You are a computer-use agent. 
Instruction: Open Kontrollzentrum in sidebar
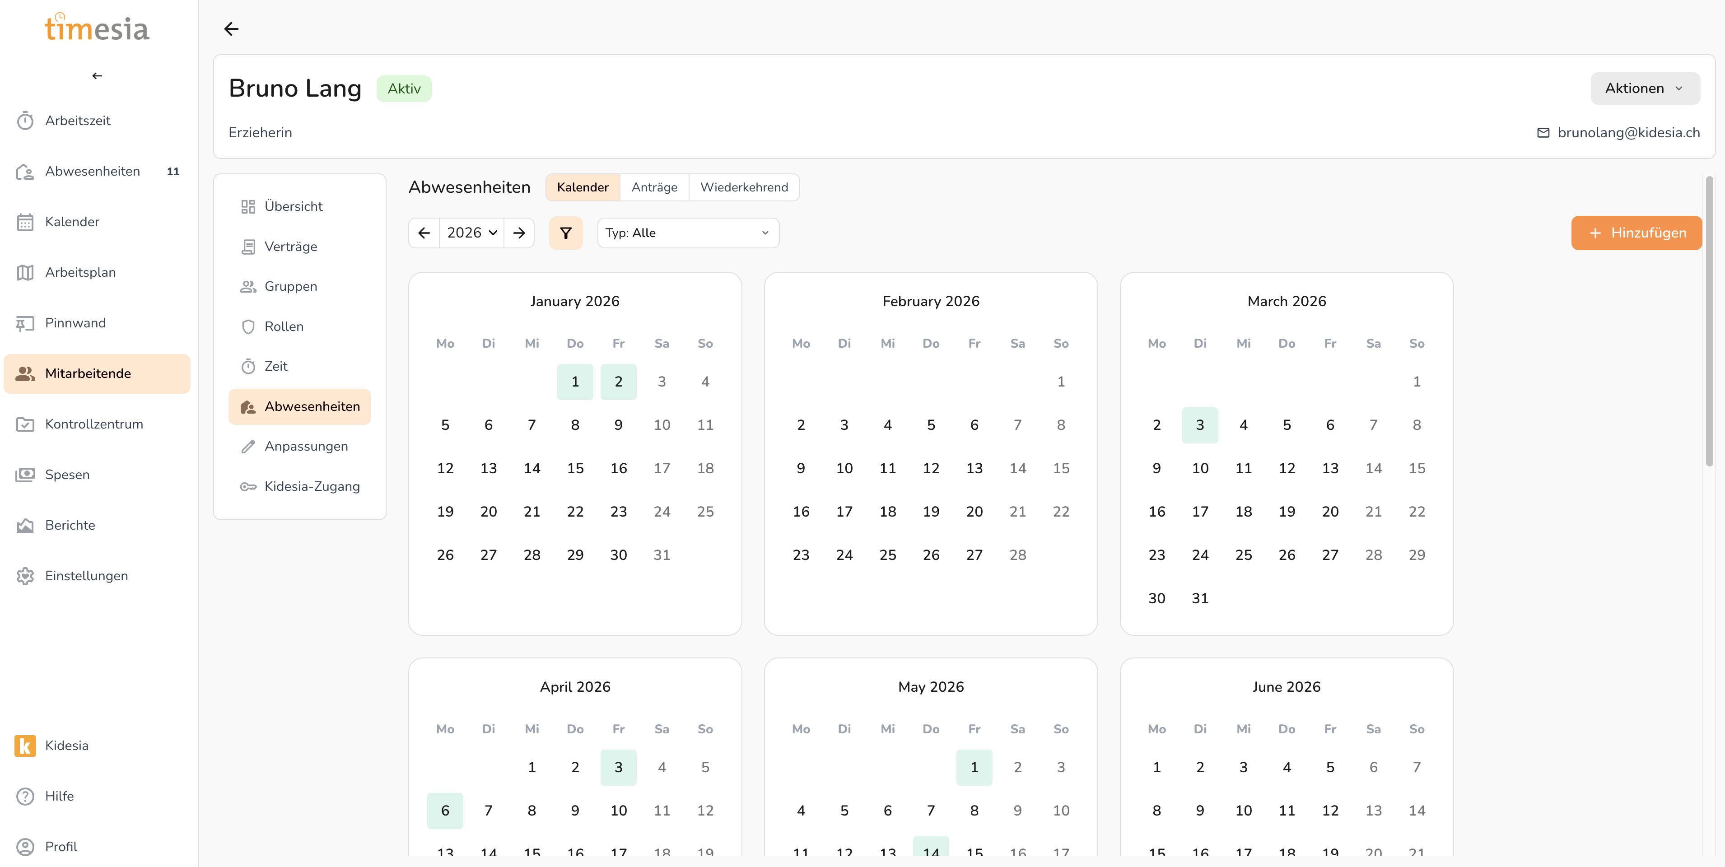94,424
